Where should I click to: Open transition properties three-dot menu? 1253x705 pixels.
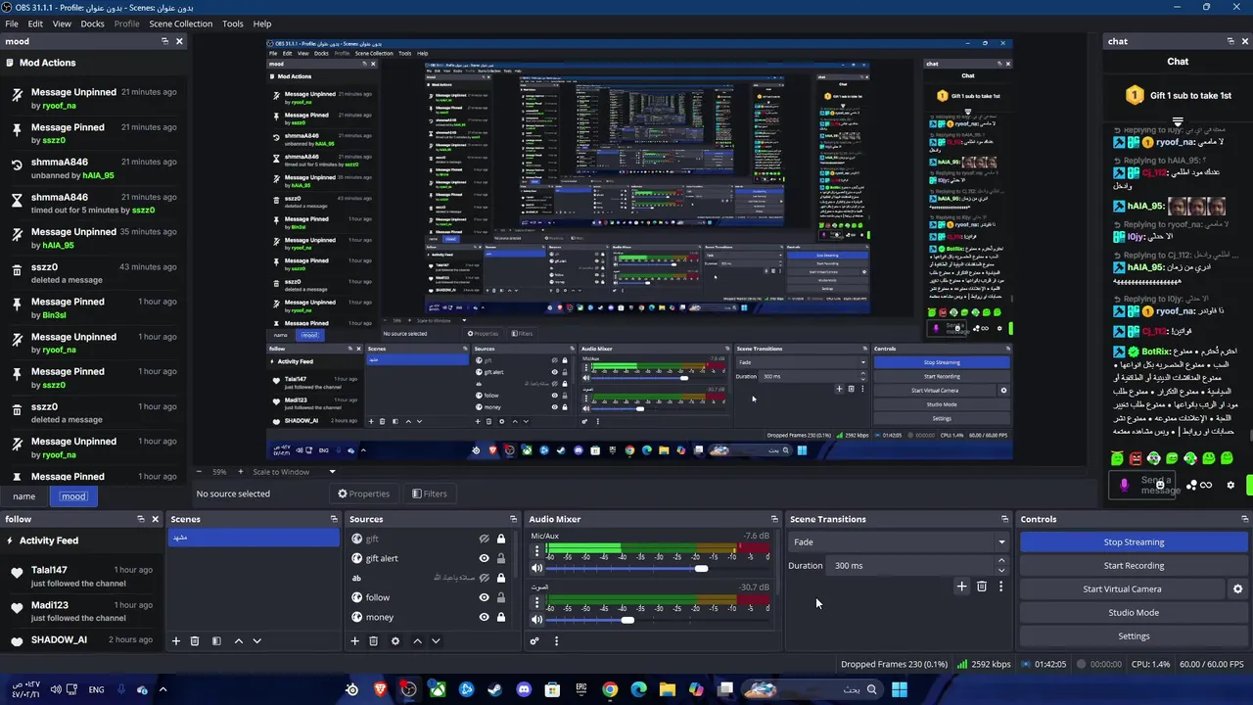pyautogui.click(x=1000, y=587)
